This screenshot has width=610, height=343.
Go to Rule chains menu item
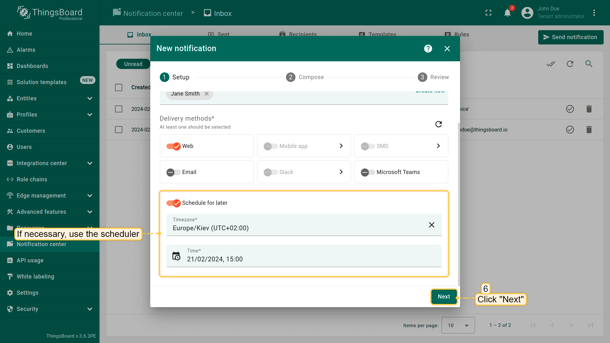pos(32,179)
